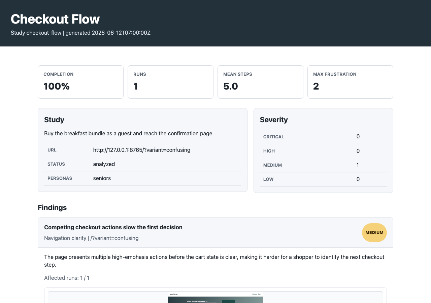Select the finding description paragraph
The image size is (431, 303).
click(x=214, y=261)
